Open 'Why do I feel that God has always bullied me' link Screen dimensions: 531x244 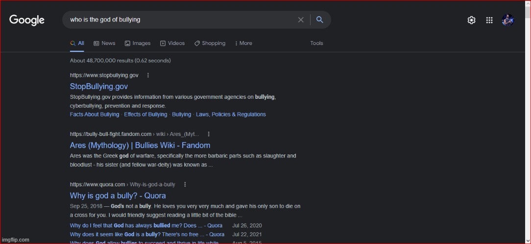coord(146,225)
